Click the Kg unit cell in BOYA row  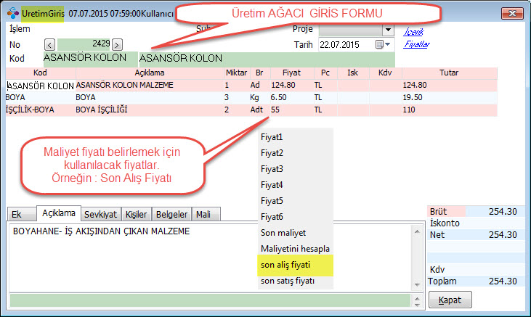tap(259, 97)
